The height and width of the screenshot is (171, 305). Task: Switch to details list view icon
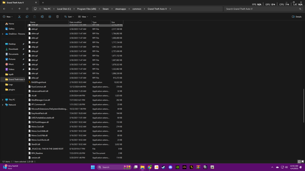pyautogui.click(x=299, y=162)
